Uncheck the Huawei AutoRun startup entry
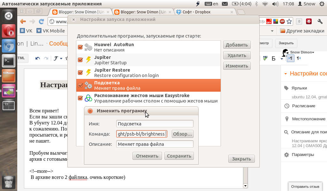Image resolution: width=327 pixels, height=191 pixels. click(80, 47)
